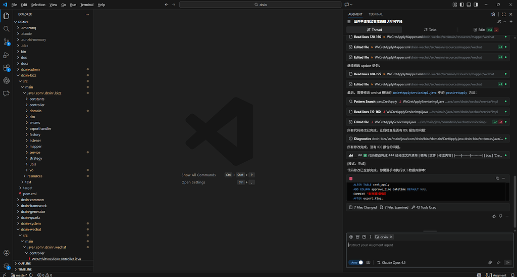This screenshot has width=517, height=277.
Task: Open the Run and Debug view
Action: coord(6,55)
